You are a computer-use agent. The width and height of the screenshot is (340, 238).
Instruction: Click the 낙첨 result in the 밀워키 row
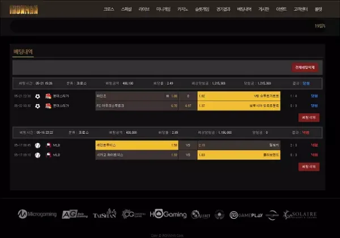[x=314, y=145]
